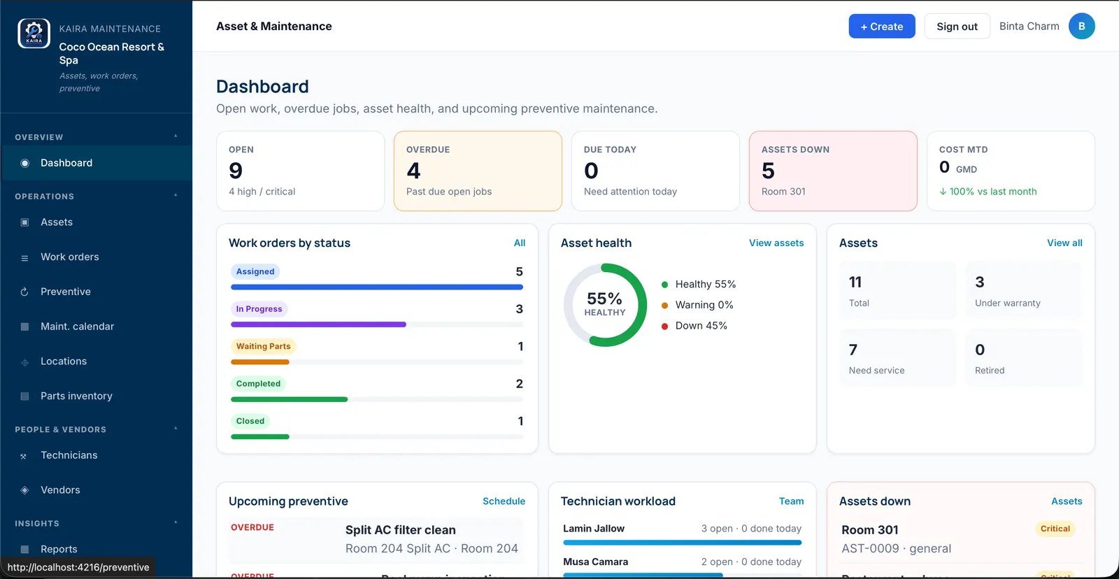The width and height of the screenshot is (1119, 579).
Task: Go to Technicians page
Action: click(97, 455)
